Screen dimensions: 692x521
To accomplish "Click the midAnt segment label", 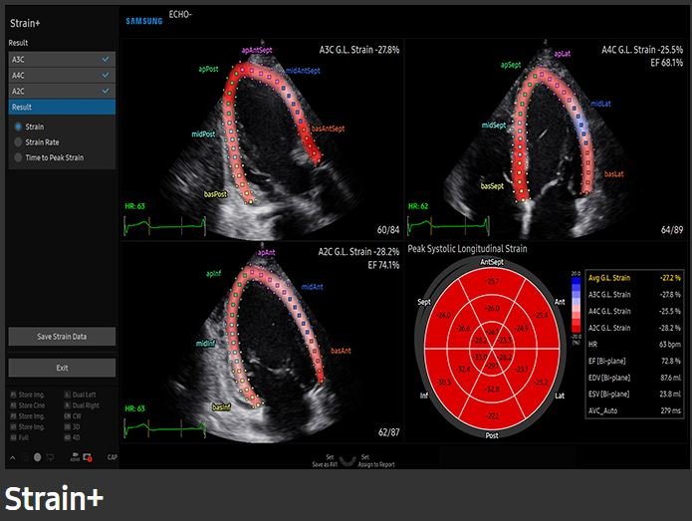I will (312, 287).
